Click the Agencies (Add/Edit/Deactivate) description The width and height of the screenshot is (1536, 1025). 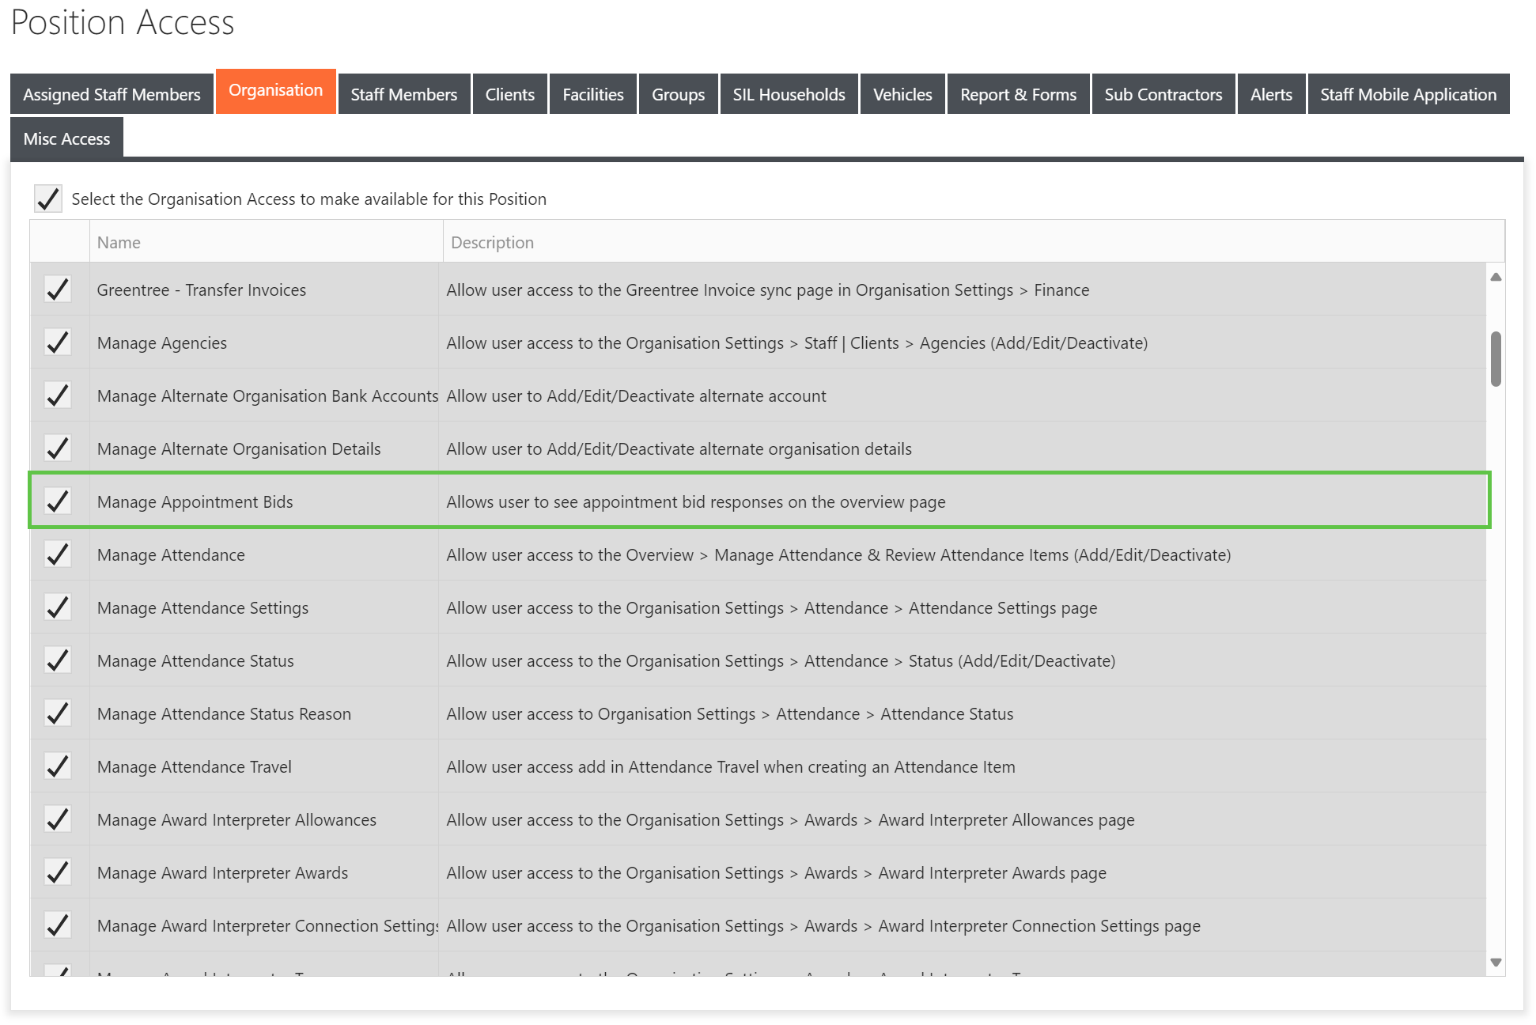click(797, 343)
